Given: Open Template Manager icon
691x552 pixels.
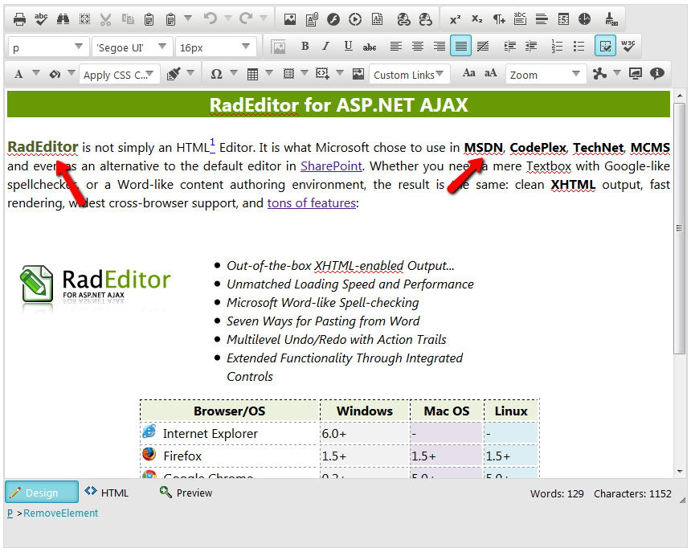Looking at the screenshot, I should 377,19.
